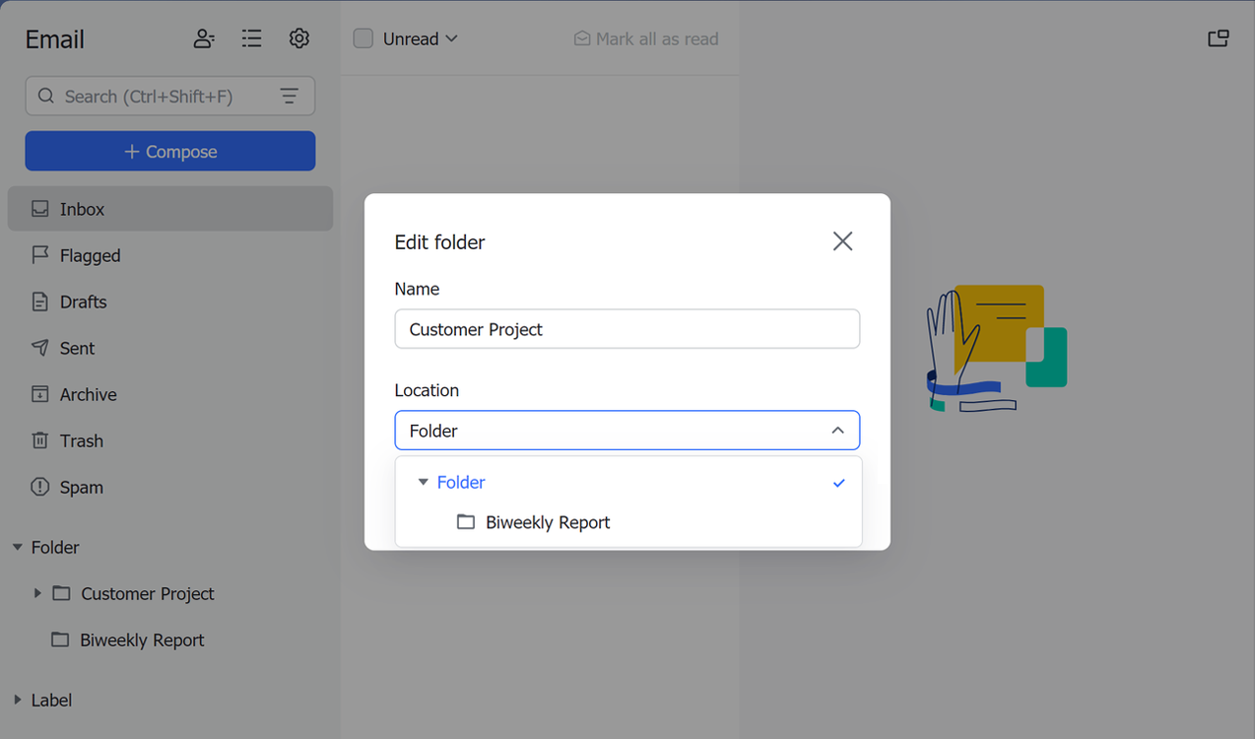Click the list view icon in the header
The image size is (1255, 739).
pyautogui.click(x=251, y=37)
